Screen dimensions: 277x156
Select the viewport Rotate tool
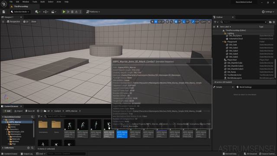click(159, 22)
